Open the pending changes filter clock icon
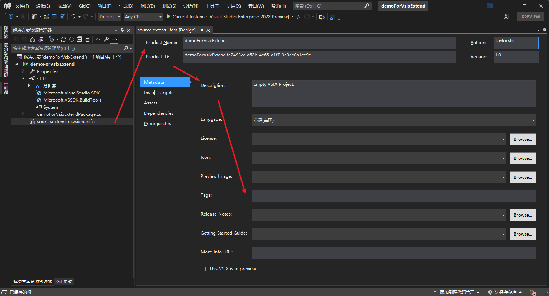 [x=52, y=39]
